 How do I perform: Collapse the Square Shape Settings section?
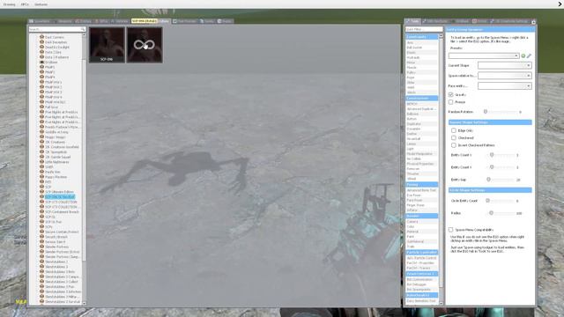click(x=490, y=122)
